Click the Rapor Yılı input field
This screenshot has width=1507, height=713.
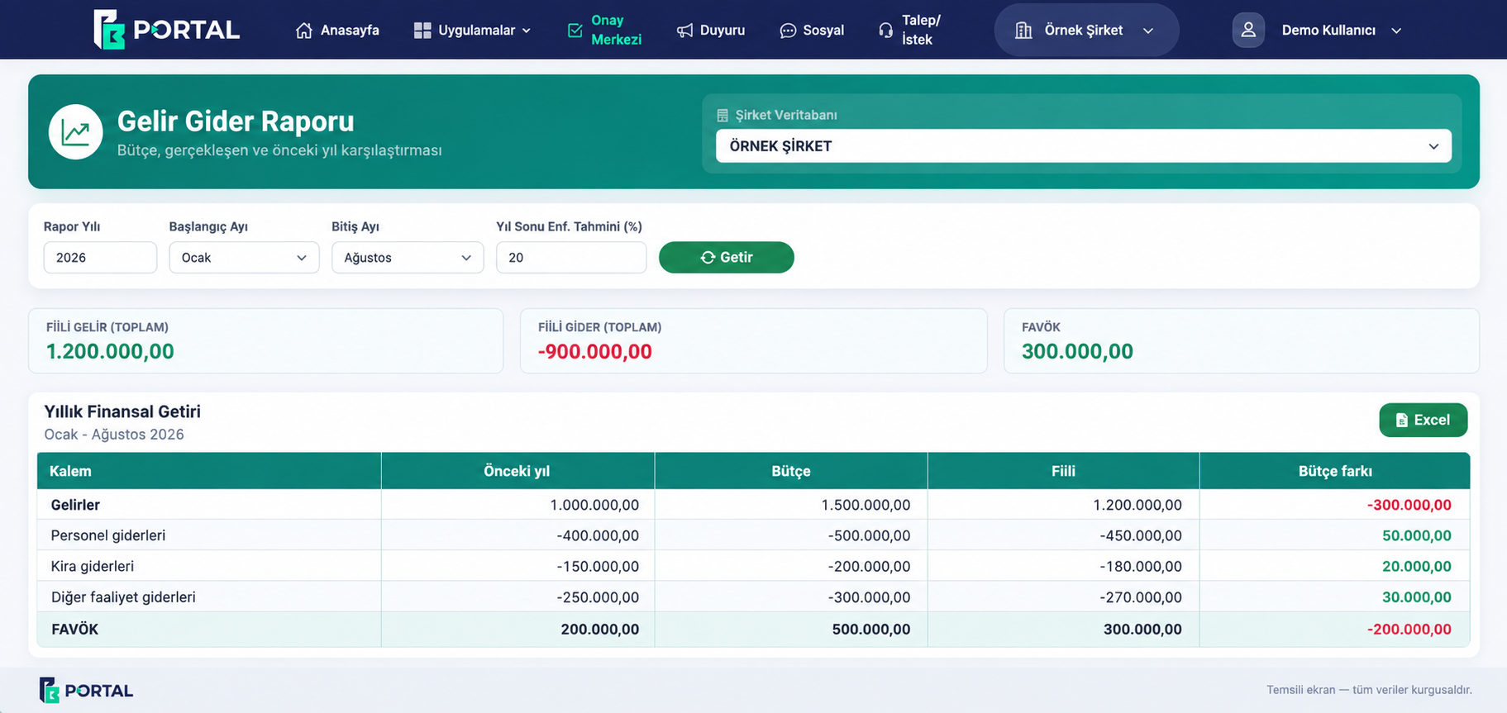coord(100,258)
